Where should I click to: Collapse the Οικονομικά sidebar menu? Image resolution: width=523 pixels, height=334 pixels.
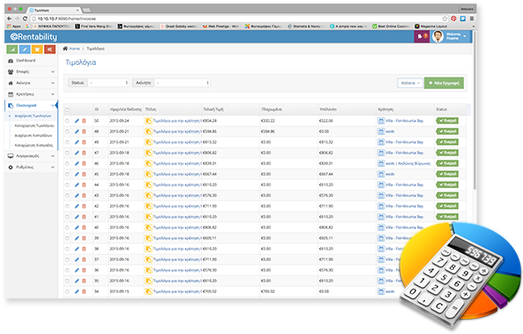click(x=31, y=105)
